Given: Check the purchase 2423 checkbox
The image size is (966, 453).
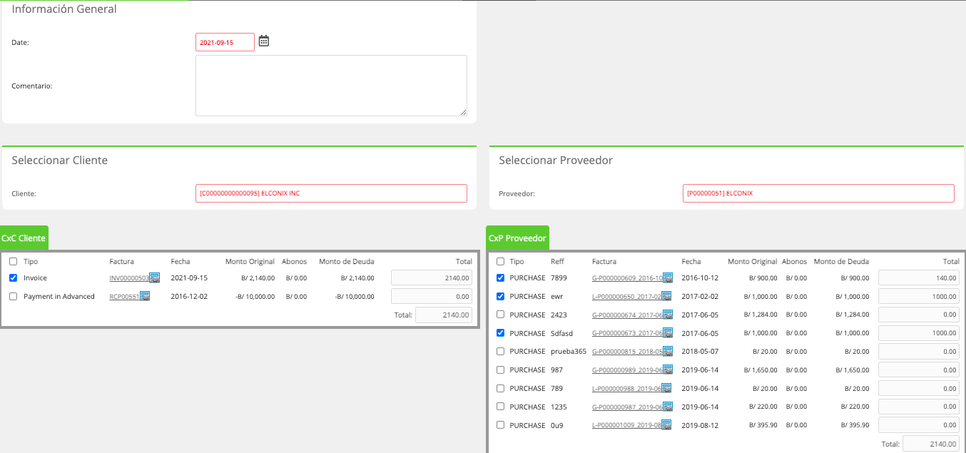Looking at the screenshot, I should point(500,315).
